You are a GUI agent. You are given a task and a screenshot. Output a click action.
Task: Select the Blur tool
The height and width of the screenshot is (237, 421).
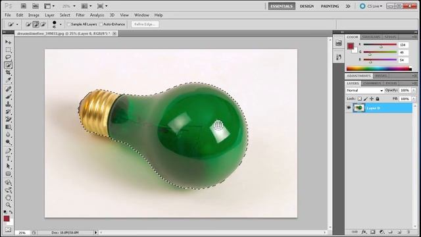pos(9,134)
